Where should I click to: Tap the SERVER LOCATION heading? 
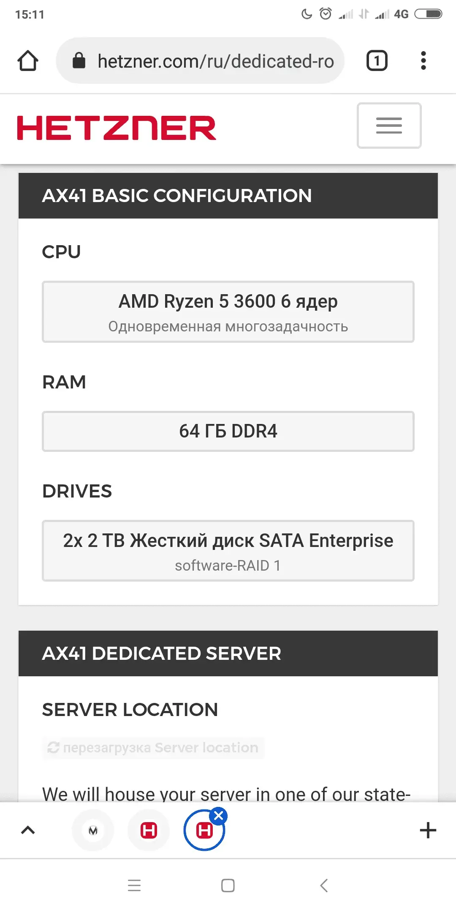(x=130, y=710)
